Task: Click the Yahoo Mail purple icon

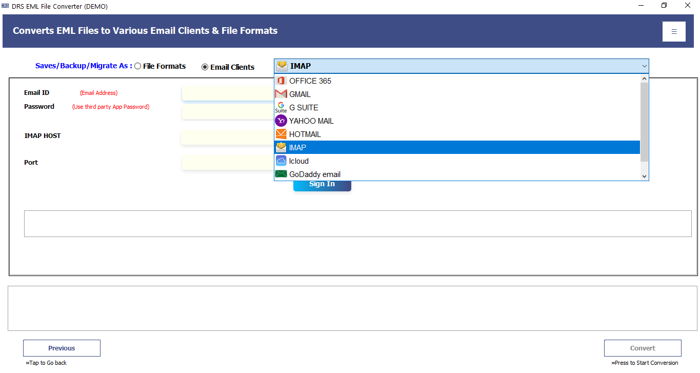Action: click(x=281, y=121)
